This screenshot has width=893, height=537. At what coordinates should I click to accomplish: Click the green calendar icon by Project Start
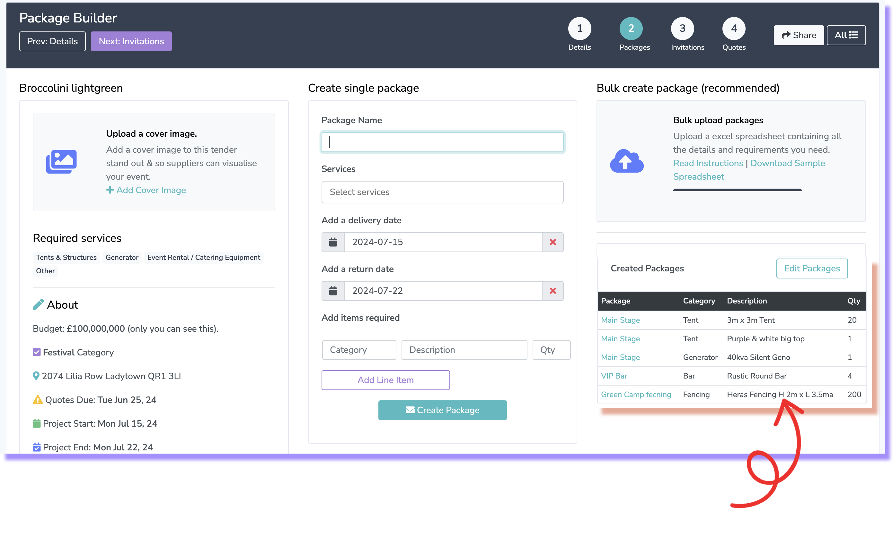pos(37,423)
